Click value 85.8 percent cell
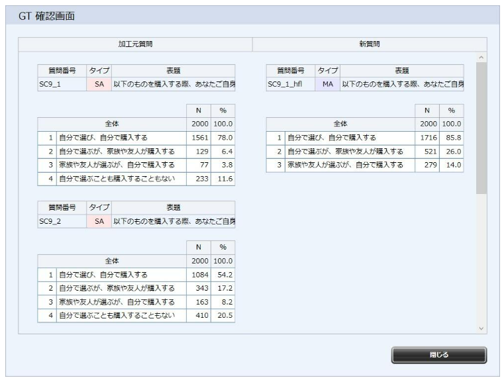This screenshot has width=504, height=384. pos(452,138)
